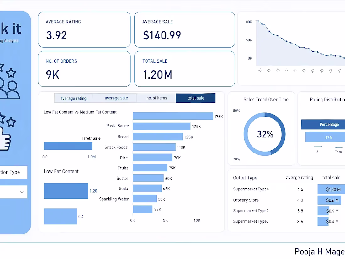This screenshot has height=259, width=345.
Task: Click the No. of Orders 9K card
Action: (x=84, y=69)
